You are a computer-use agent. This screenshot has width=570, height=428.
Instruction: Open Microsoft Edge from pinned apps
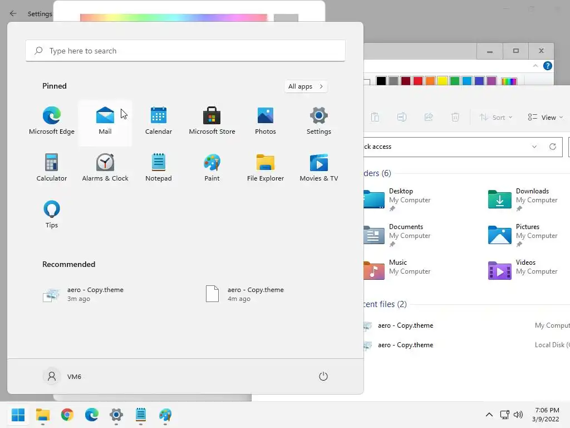coord(52,121)
